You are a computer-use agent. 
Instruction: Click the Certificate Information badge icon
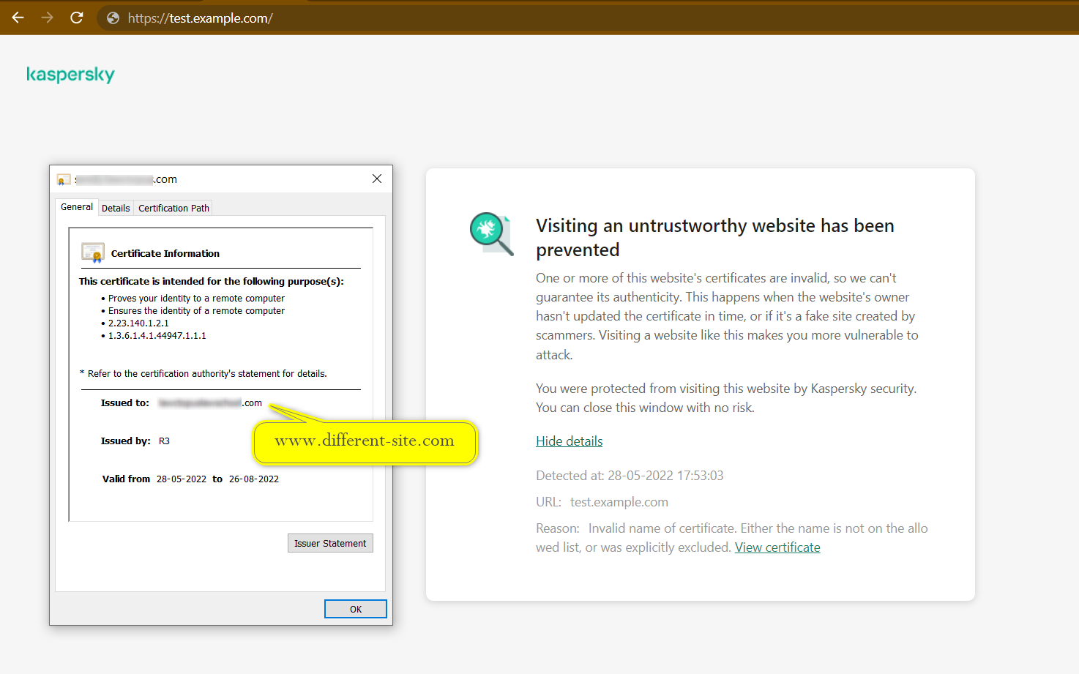[93, 253]
